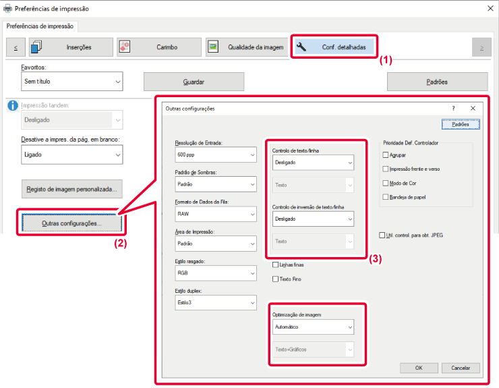Click the Inserções tab icon
This screenshot has width=499, height=388.
pos(38,47)
